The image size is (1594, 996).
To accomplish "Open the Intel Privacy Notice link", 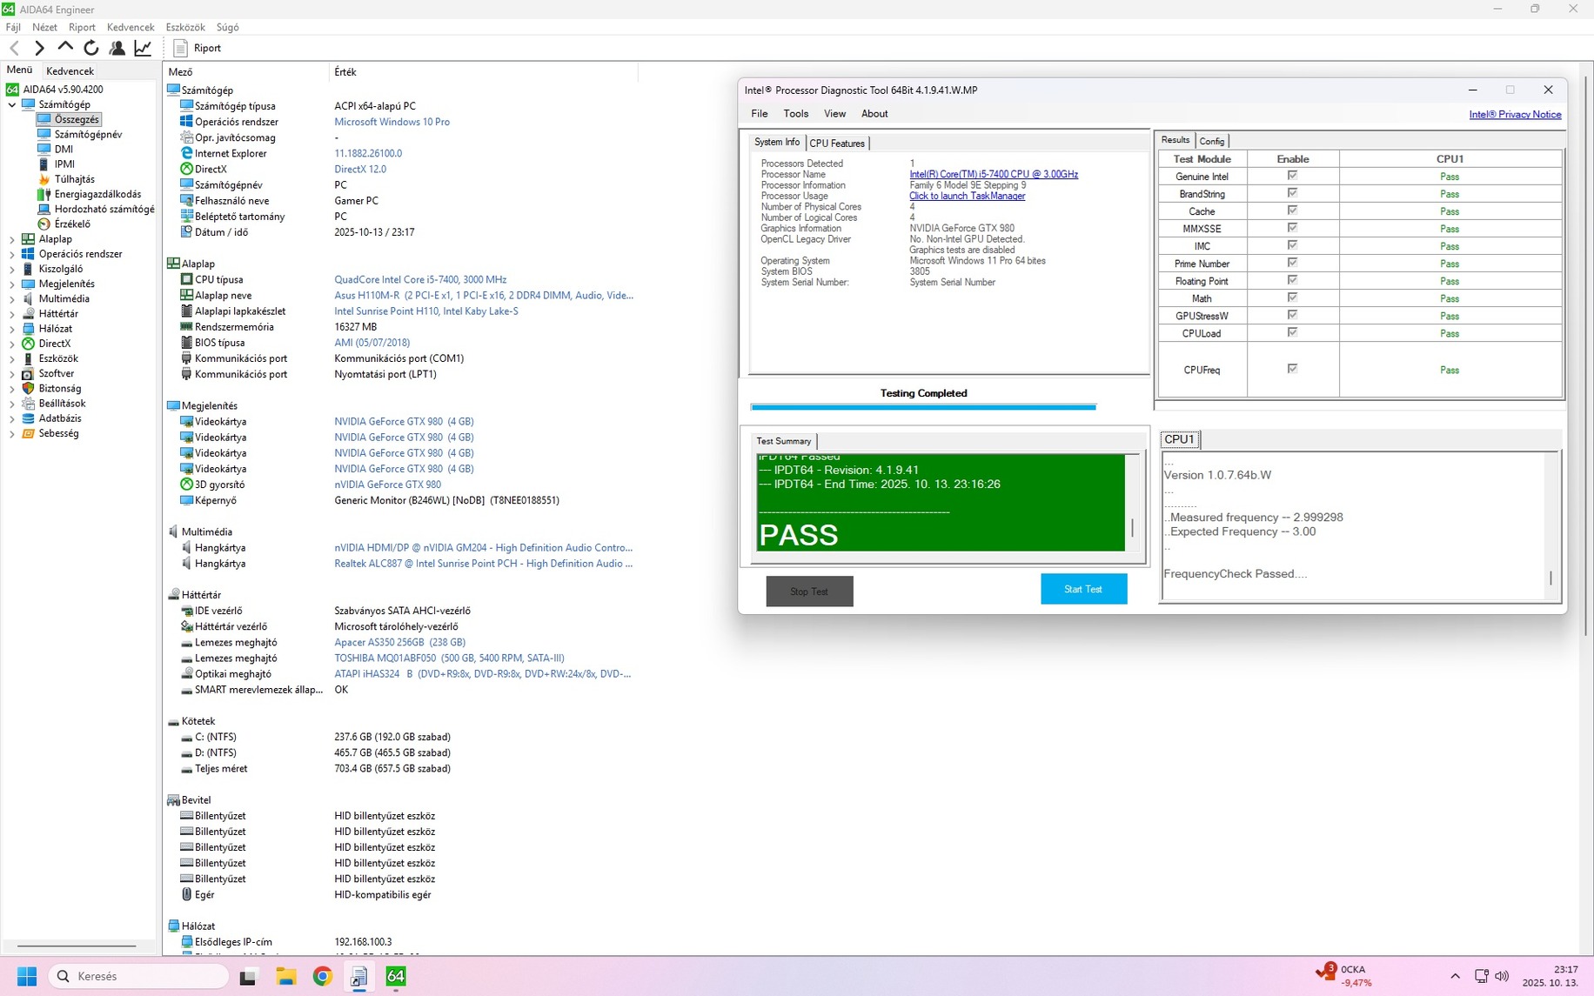I will coord(1515,115).
